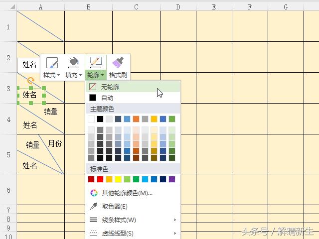Select row 8 header
Screen dimensions: 319x239
8,219
